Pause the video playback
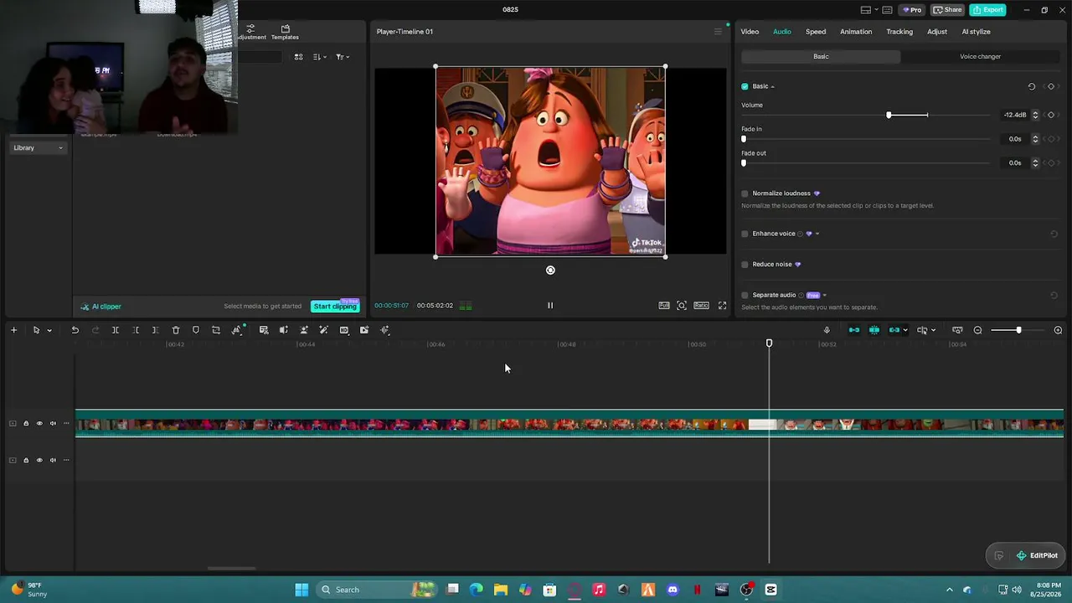Viewport: 1072px width, 603px height. click(x=550, y=306)
